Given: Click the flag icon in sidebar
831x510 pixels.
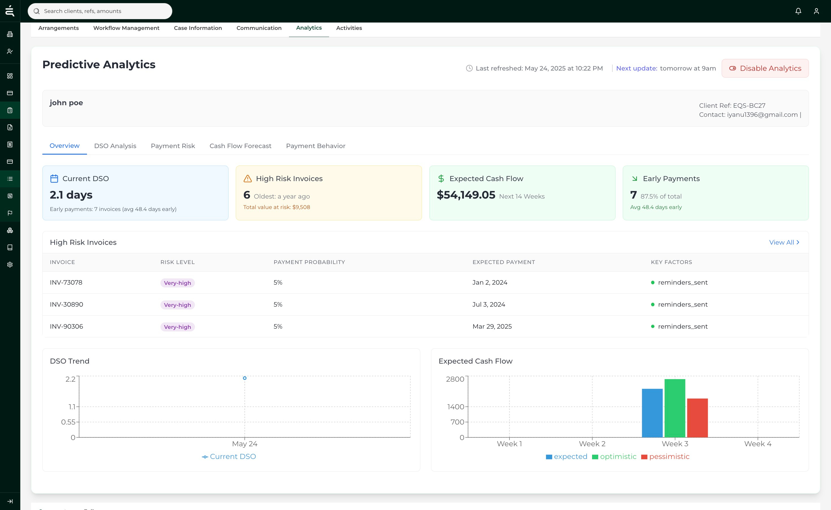Looking at the screenshot, I should pyautogui.click(x=10, y=213).
